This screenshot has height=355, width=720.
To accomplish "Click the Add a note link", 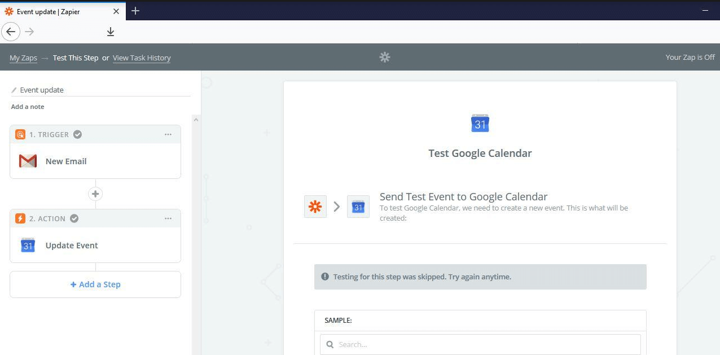I will click(27, 107).
